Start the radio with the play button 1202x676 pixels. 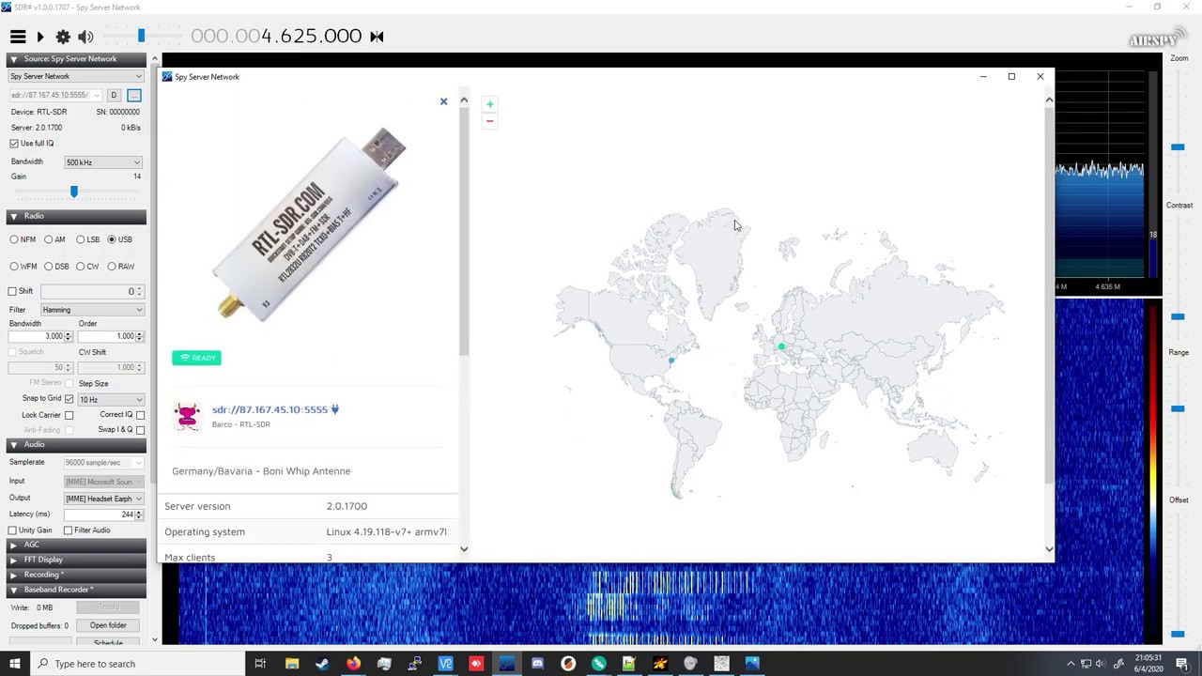[40, 37]
